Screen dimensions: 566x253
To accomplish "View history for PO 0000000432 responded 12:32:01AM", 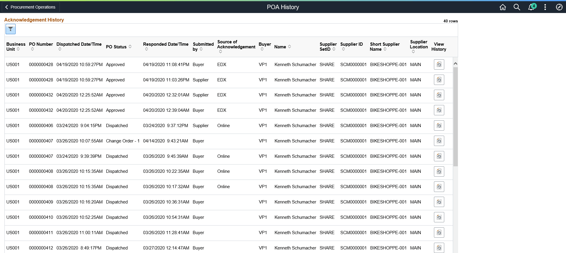I will [x=439, y=95].
